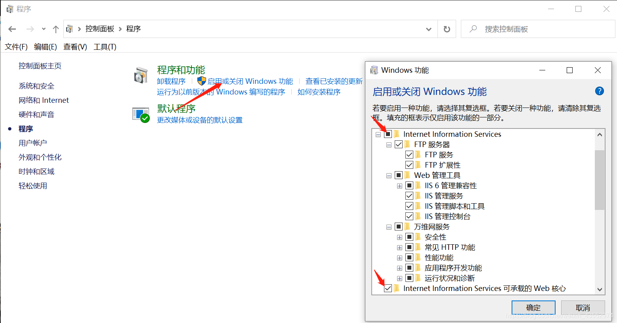Click 卸载程序 link
This screenshot has height=323, width=617.
click(171, 81)
